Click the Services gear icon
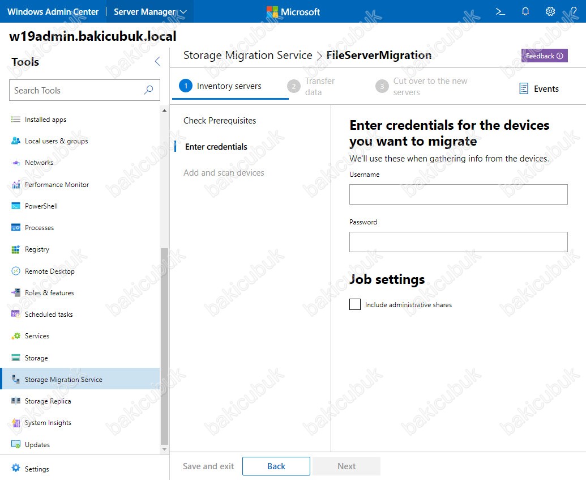586x480 pixels. (x=16, y=336)
